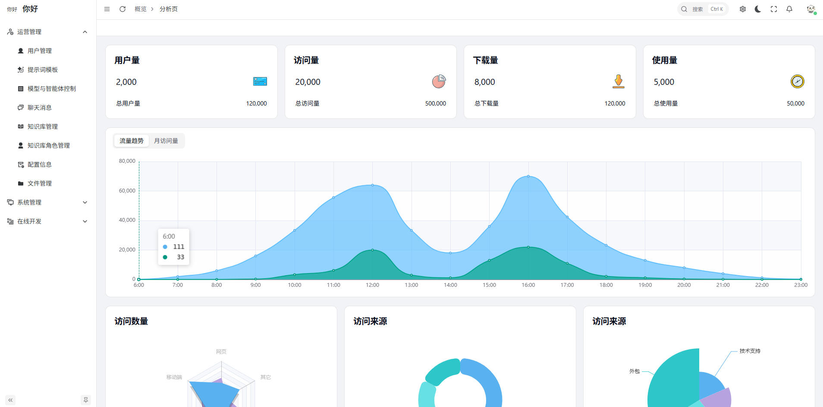The height and width of the screenshot is (407, 823).
Task: Pin the sidebar using pin icon
Action: pos(86,400)
